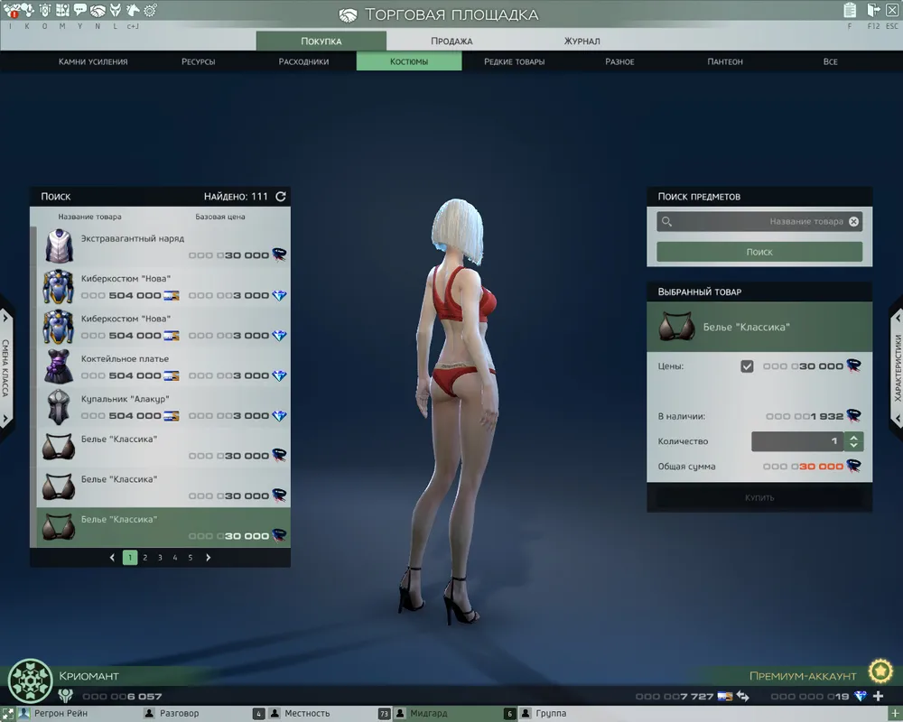Click the currency exchange arrows icon

743,696
